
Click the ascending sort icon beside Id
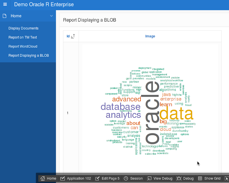pyautogui.click(x=73, y=36)
